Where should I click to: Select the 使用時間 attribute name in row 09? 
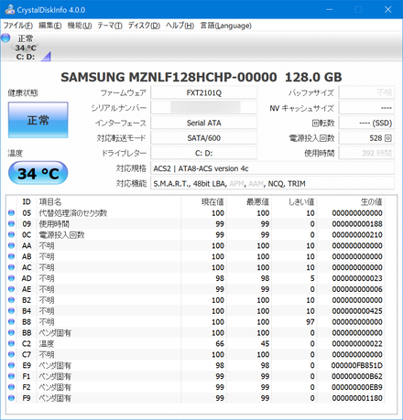(x=54, y=224)
